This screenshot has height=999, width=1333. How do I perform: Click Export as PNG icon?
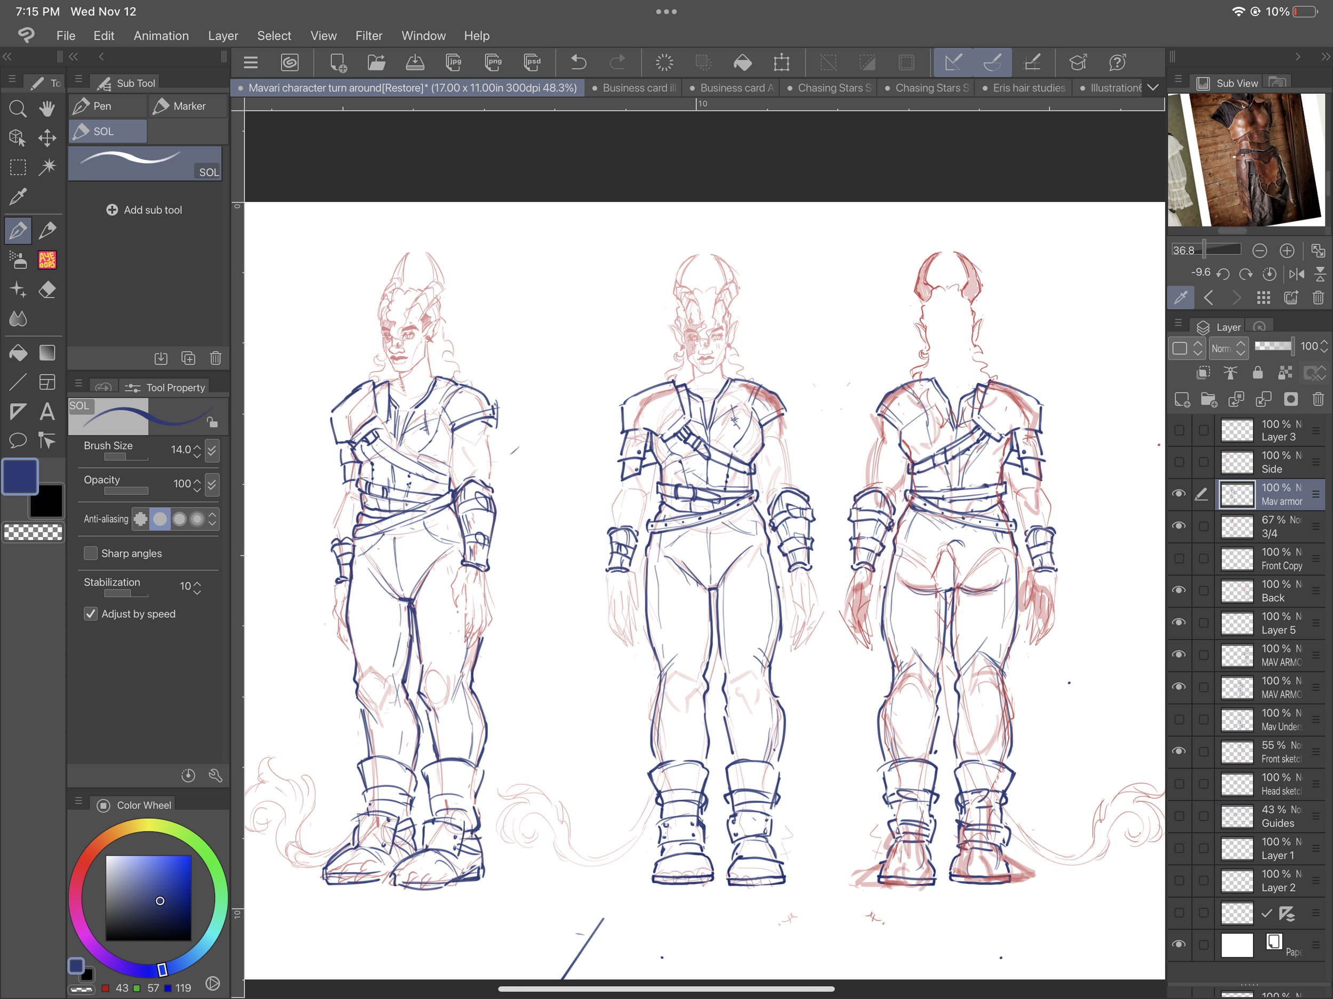click(493, 62)
